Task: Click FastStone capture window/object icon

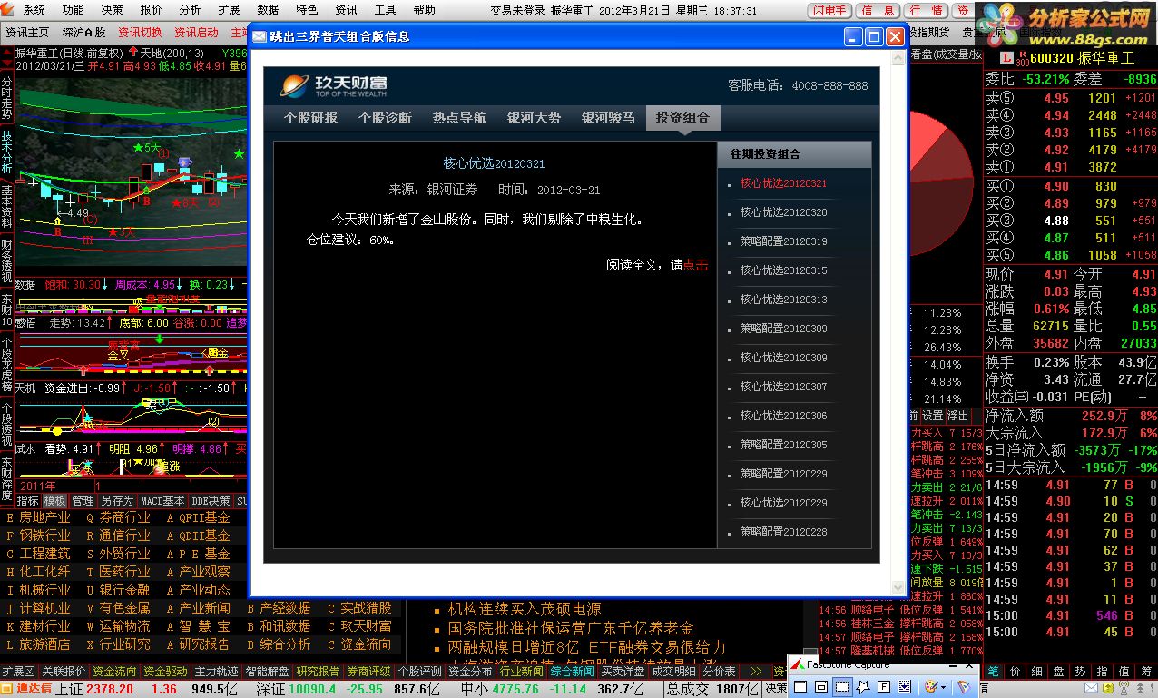Action: pyautogui.click(x=821, y=687)
